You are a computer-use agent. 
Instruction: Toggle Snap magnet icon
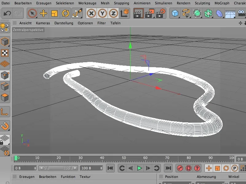coord(5,126)
